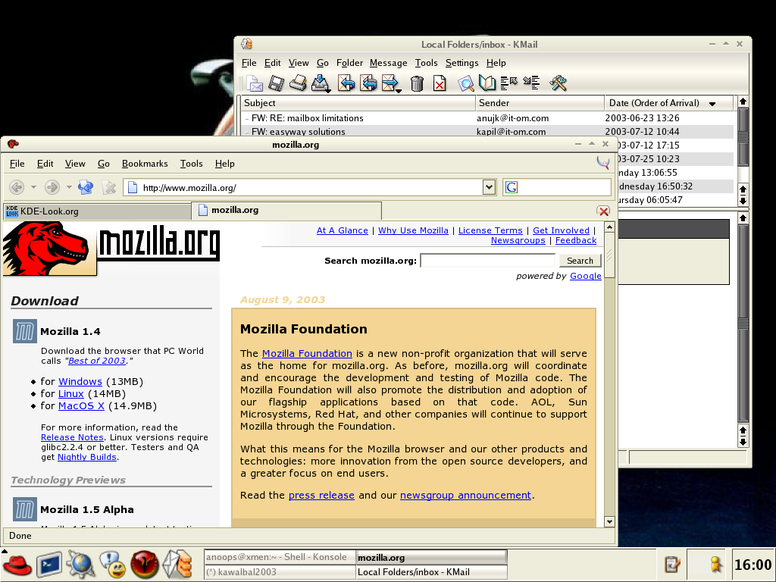Open the URL bar history dropdown
This screenshot has width=776, height=582.
pyautogui.click(x=489, y=187)
